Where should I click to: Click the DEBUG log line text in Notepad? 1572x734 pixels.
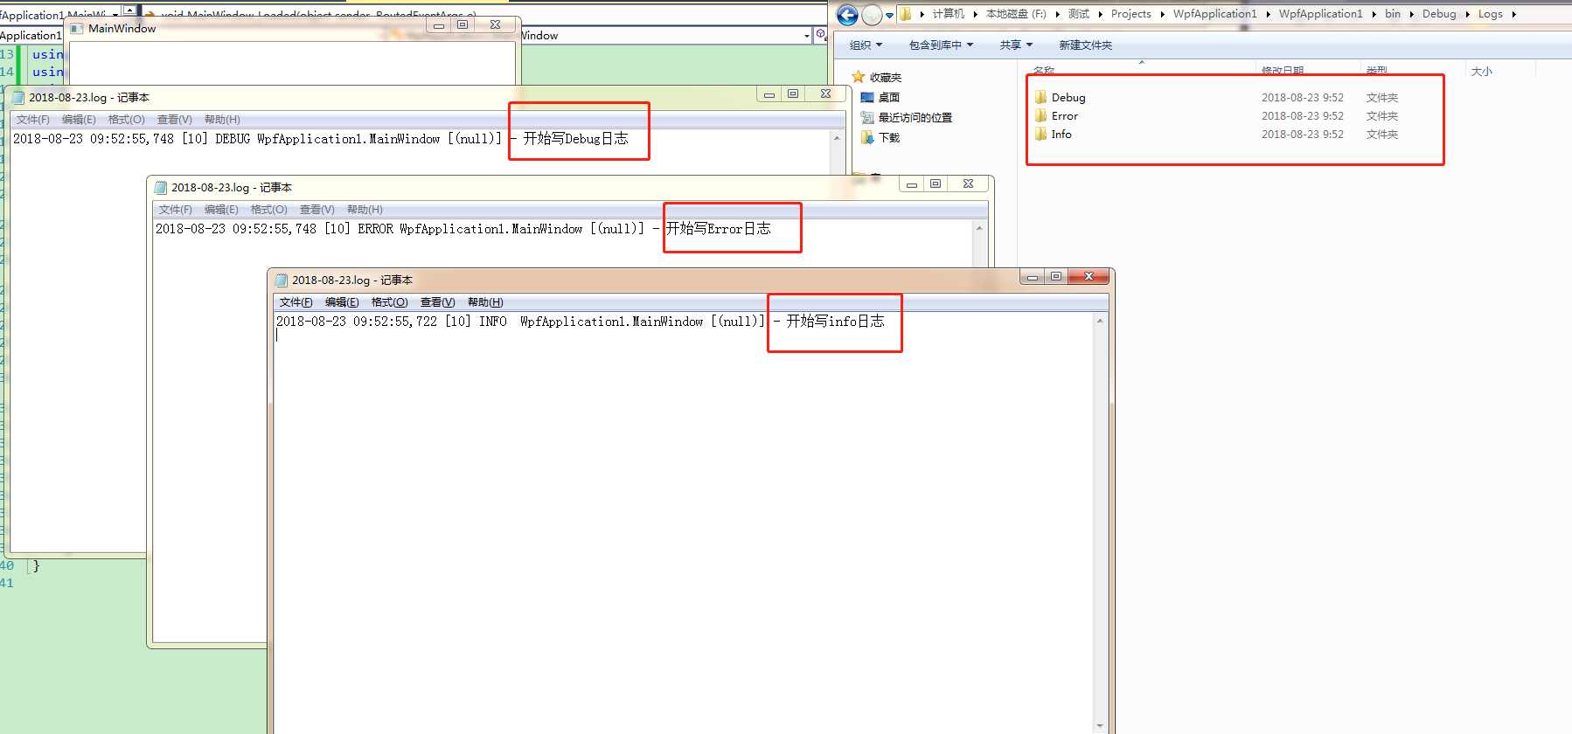[x=321, y=139]
